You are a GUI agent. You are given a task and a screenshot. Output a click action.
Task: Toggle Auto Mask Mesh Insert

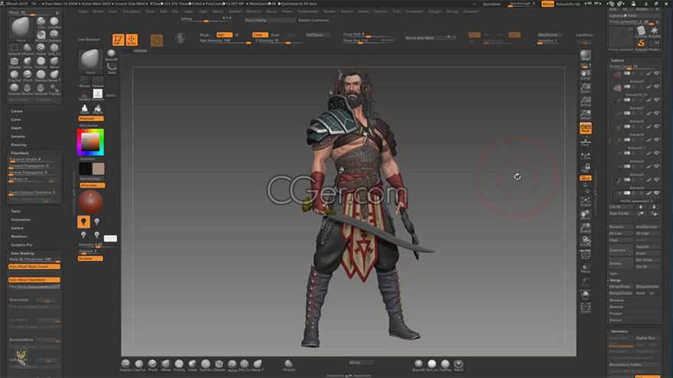[x=34, y=267]
